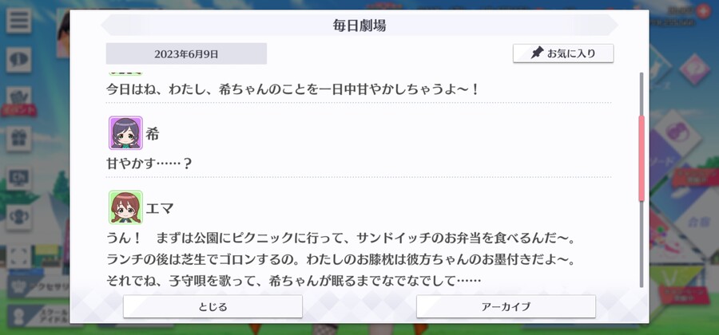Screen dimensions: 719x335
Task: Click the pink scrollbar thumb
Action: click(x=642, y=159)
